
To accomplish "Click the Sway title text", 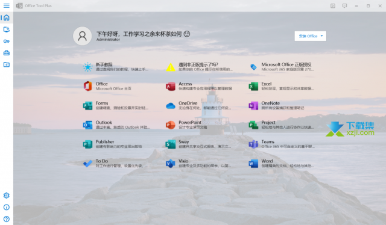I will click(x=183, y=142).
